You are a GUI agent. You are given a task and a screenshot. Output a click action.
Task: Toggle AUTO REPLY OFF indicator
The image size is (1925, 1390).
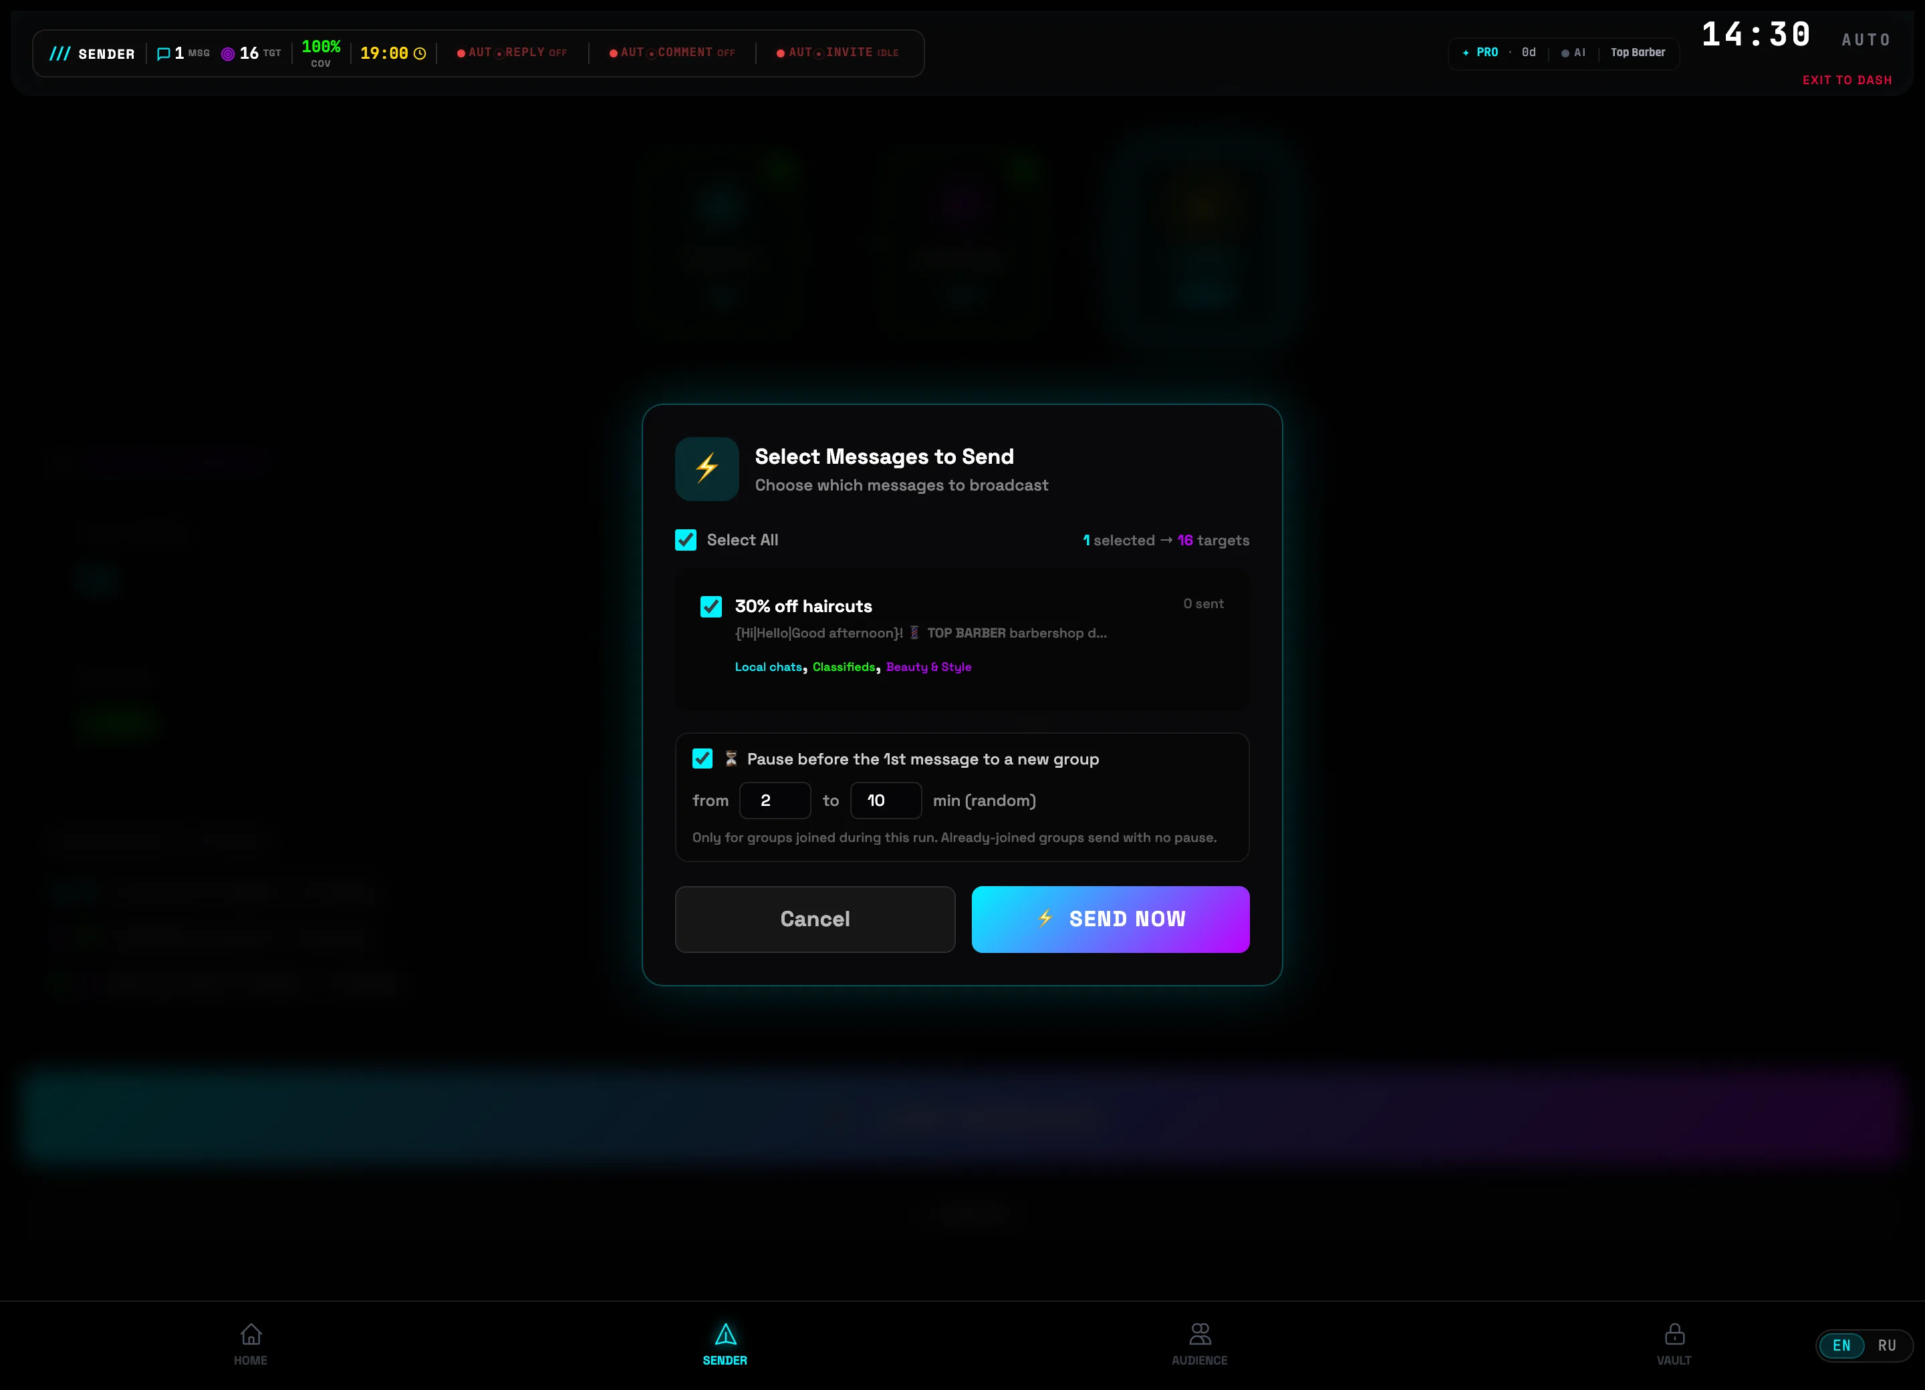(512, 53)
